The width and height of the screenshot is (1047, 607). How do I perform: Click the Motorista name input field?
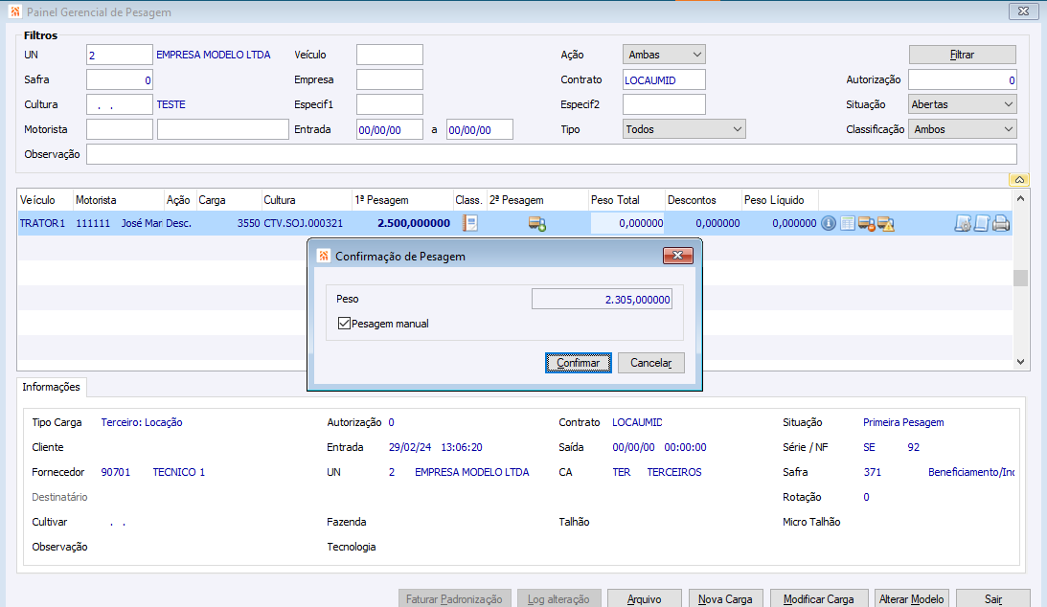tap(223, 129)
